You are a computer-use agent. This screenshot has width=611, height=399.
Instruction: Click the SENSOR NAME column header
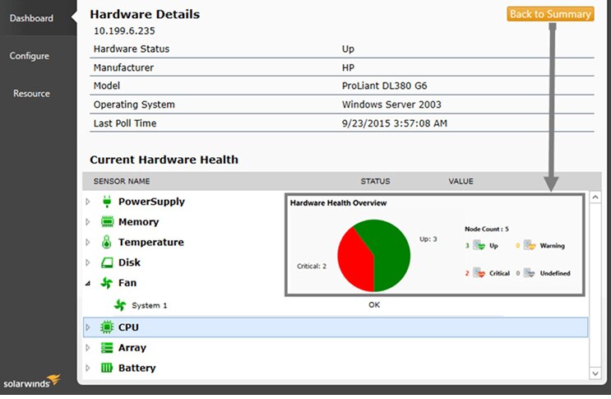(x=122, y=181)
